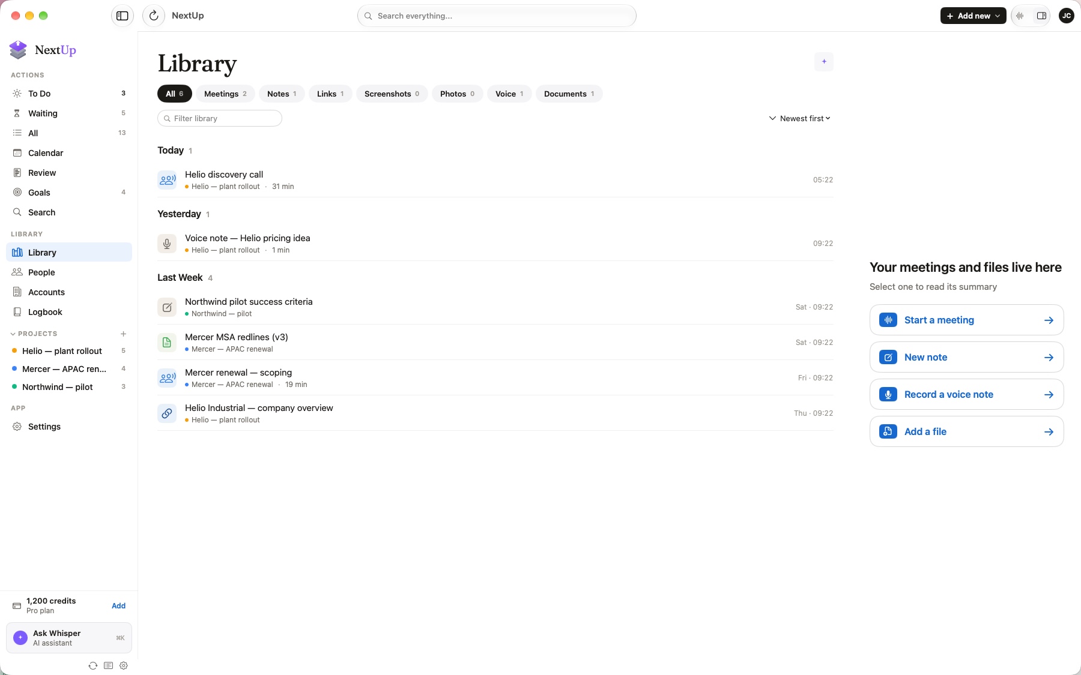Open the audio waveform recording icon
This screenshot has width=1081, height=675.
coord(1020,16)
